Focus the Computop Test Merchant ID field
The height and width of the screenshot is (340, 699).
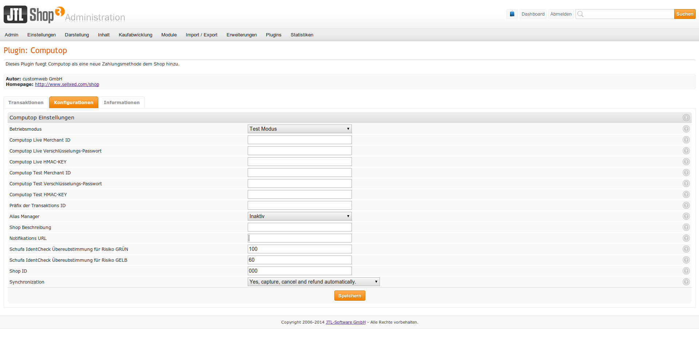299,173
